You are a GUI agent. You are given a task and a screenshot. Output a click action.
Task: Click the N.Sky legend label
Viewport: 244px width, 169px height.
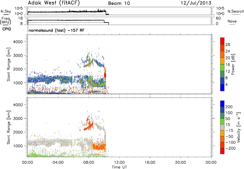tap(6, 11)
